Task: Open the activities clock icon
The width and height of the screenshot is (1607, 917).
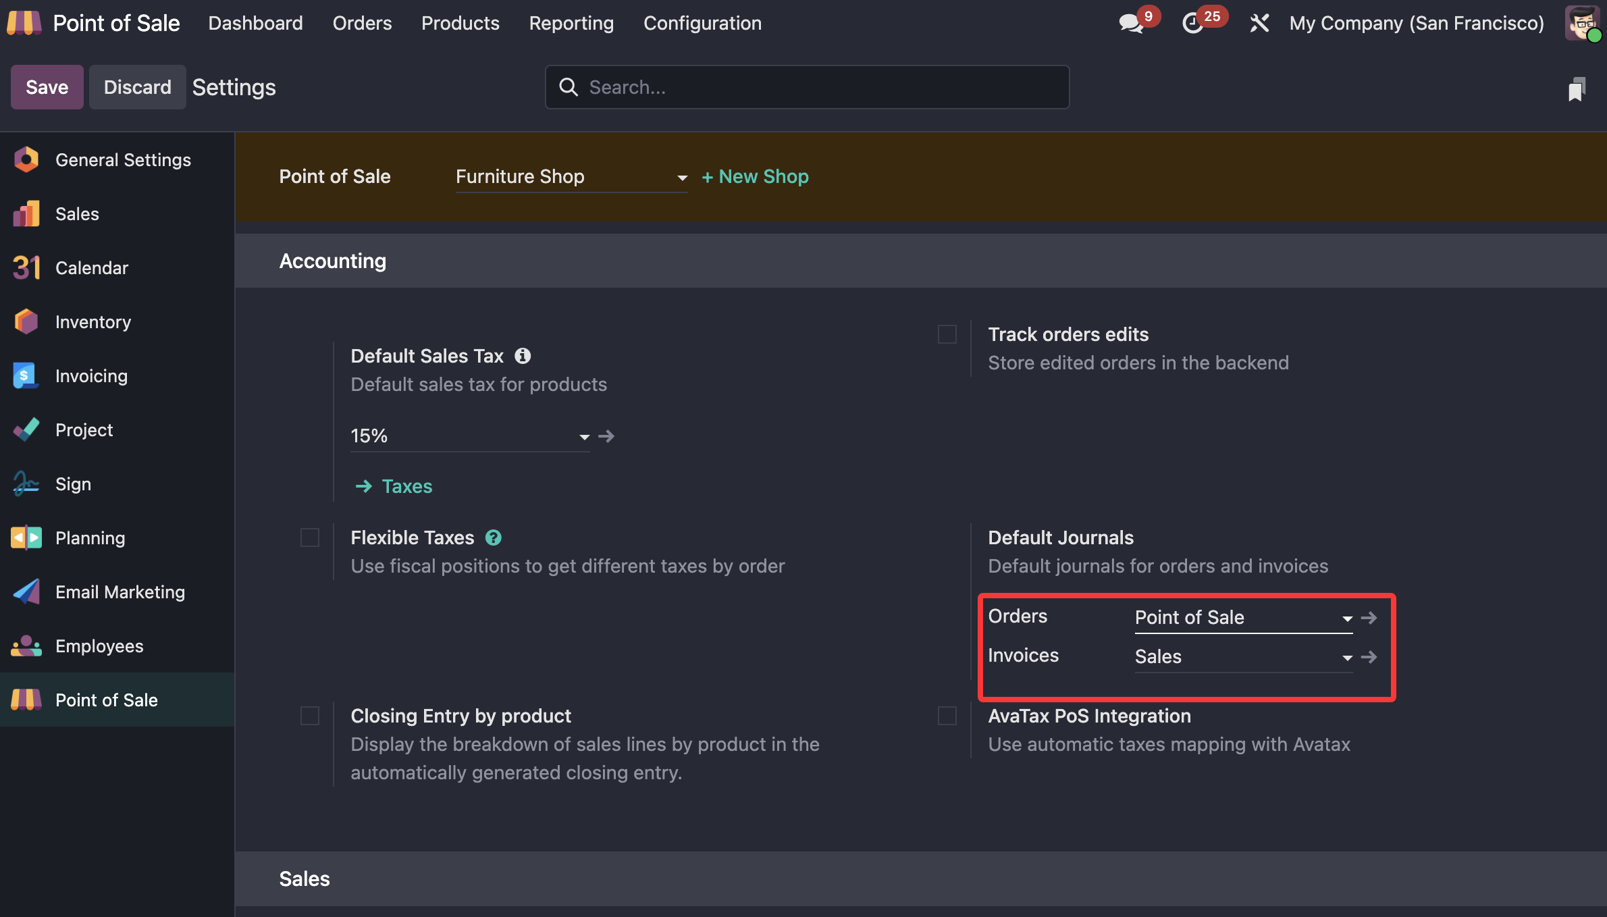Action: click(1193, 24)
